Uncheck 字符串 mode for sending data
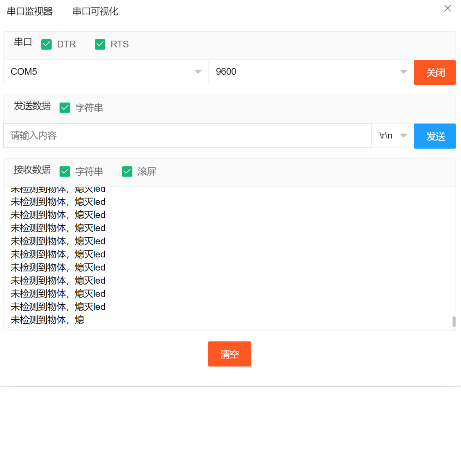Image resolution: width=461 pixels, height=461 pixels. click(x=64, y=108)
